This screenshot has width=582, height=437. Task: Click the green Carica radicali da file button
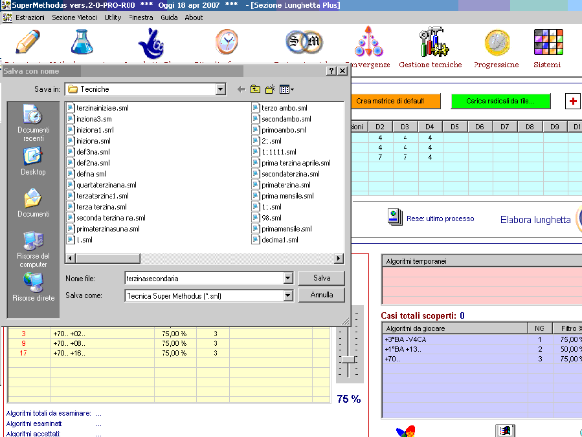coord(500,101)
